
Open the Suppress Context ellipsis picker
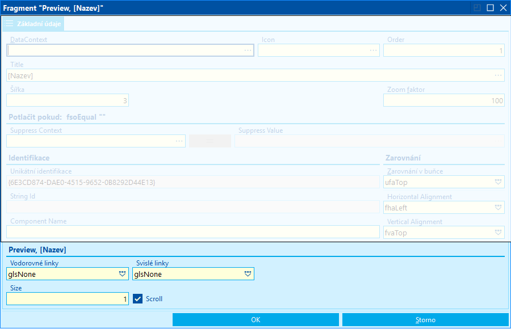[179, 141]
